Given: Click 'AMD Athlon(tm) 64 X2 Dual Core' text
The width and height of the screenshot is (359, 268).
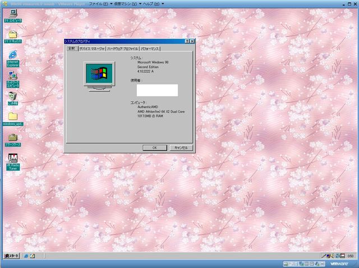Looking at the screenshot, I should click(161, 112).
